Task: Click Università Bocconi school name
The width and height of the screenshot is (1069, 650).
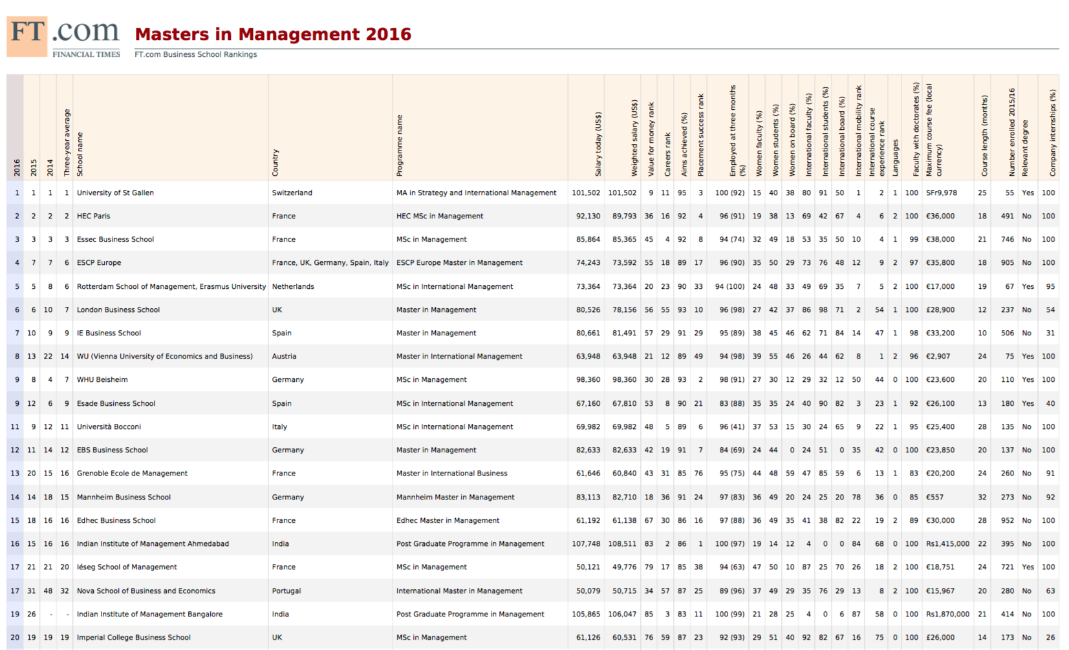Action: tap(109, 426)
